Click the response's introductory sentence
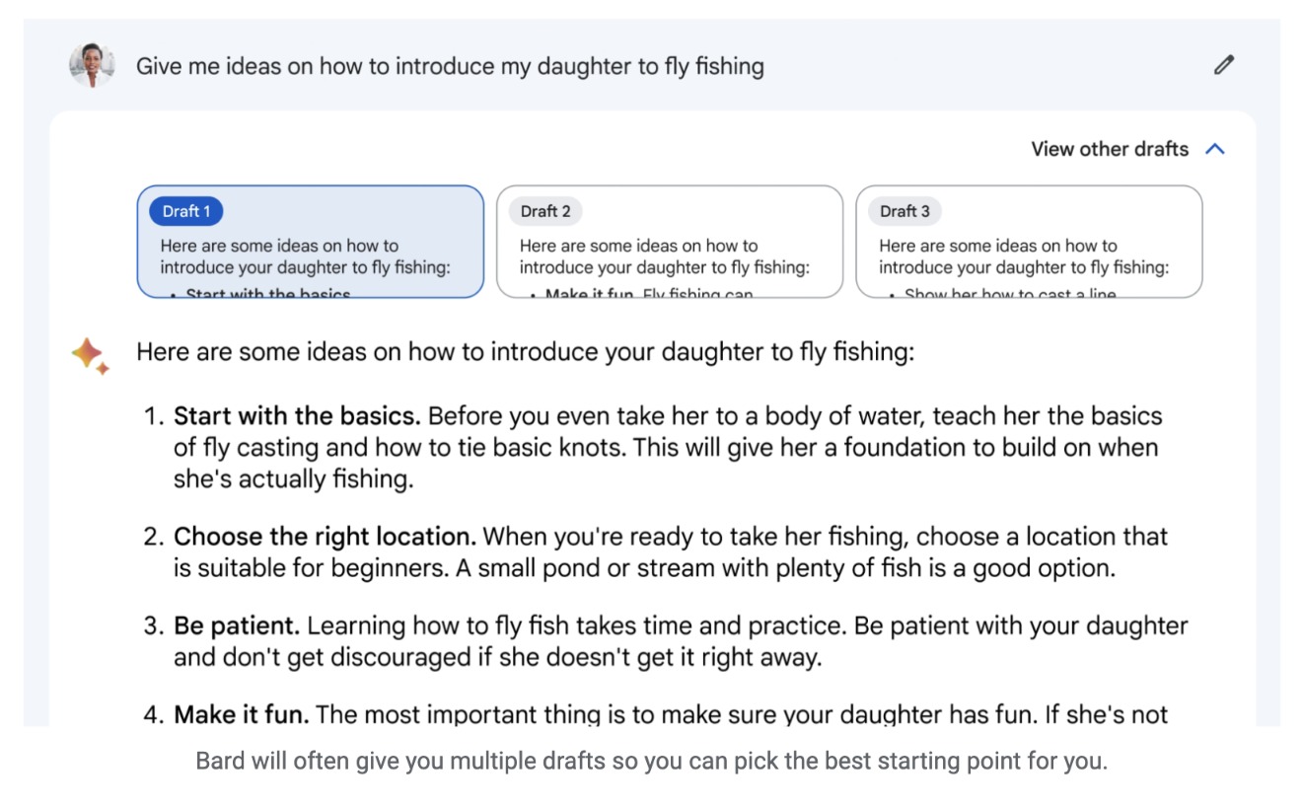 pyautogui.click(x=525, y=352)
